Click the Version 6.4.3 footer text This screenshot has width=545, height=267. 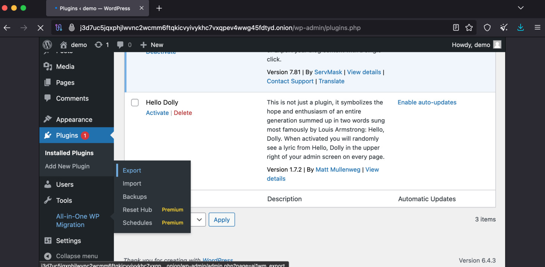coord(477,260)
